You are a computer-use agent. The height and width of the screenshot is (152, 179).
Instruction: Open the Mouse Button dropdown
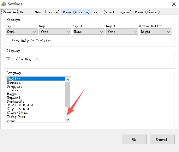(156, 32)
